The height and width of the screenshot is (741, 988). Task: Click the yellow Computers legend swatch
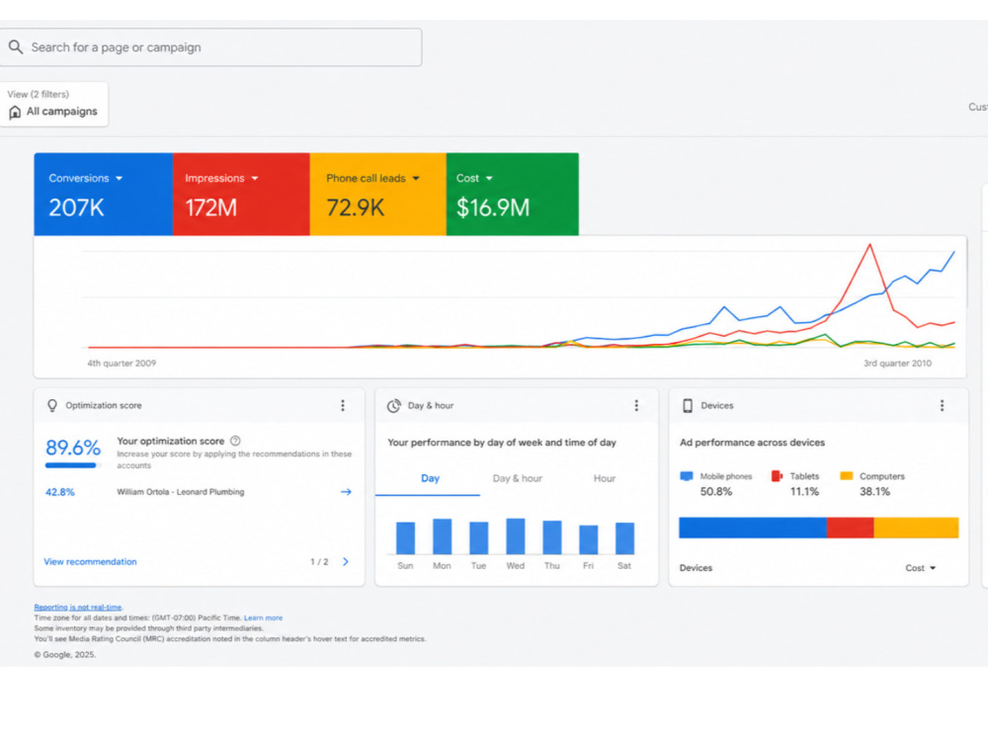847,476
